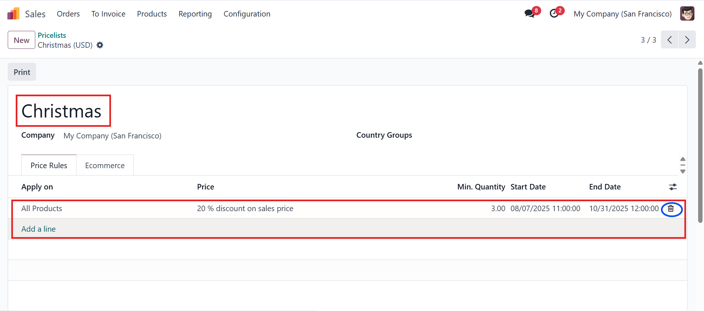The height and width of the screenshot is (311, 704).
Task: Click the up arrow of the page scrollbar
Action: coord(700,63)
